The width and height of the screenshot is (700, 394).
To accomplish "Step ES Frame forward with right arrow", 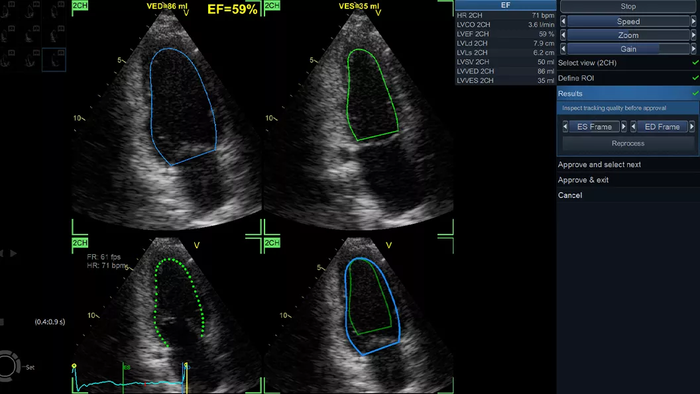I will tap(624, 126).
